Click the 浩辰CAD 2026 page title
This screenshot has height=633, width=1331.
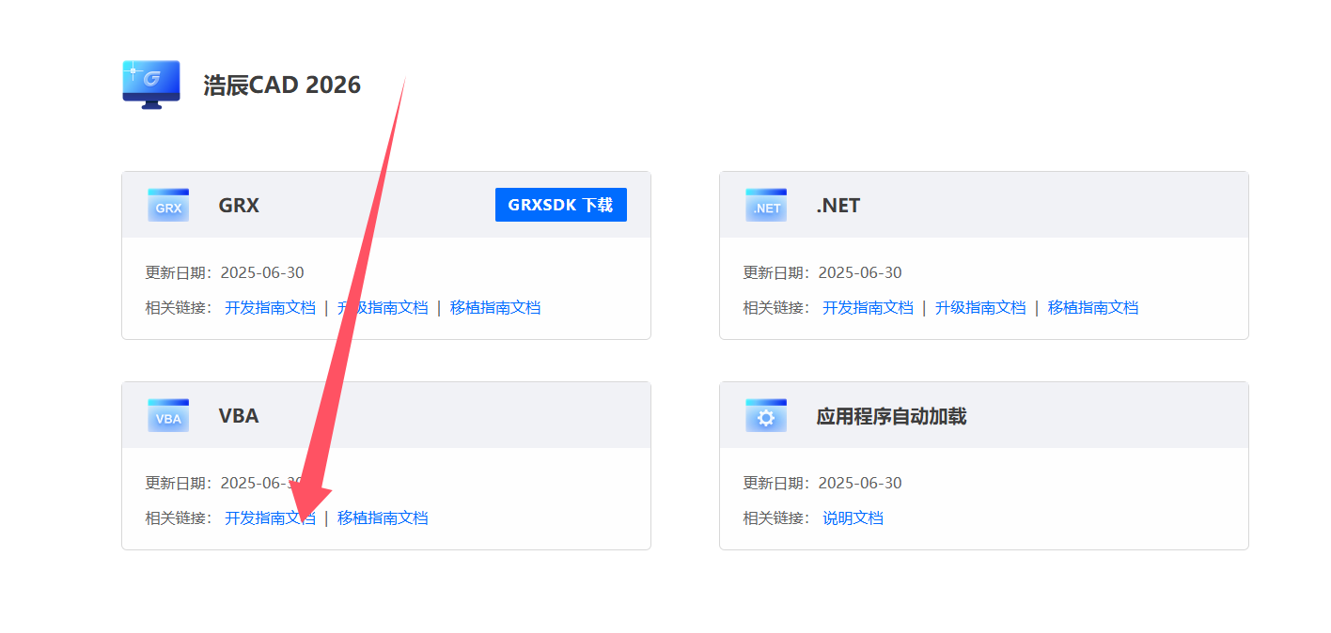tap(282, 85)
